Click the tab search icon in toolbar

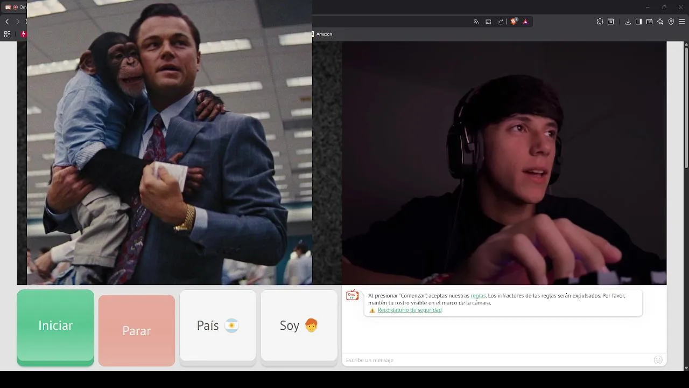(x=611, y=22)
